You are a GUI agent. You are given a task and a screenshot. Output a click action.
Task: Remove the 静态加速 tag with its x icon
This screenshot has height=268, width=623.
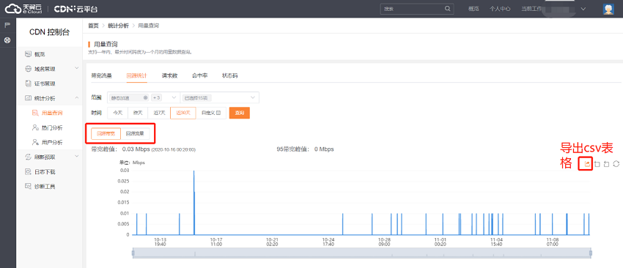[x=145, y=97]
